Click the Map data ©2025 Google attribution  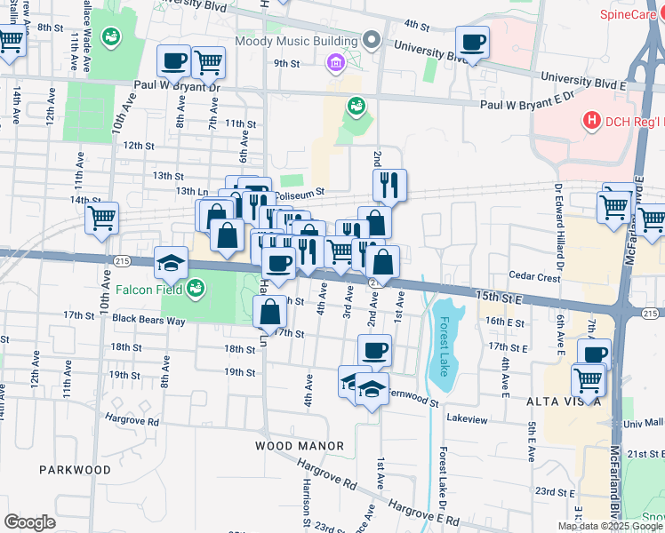click(610, 526)
